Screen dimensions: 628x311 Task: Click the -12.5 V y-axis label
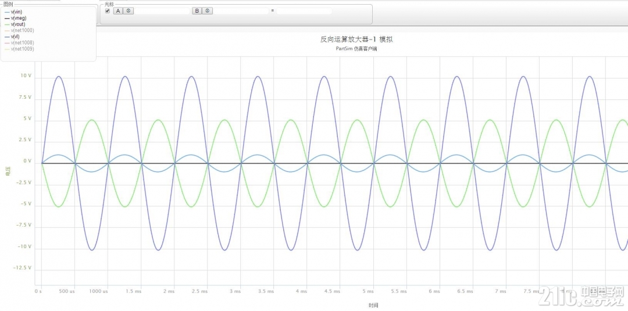point(22,267)
